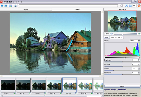The height and width of the screenshot is (97, 141).
Task: Click the AKVIS Enhancer app icon in title bar
Action: coord(2,2)
